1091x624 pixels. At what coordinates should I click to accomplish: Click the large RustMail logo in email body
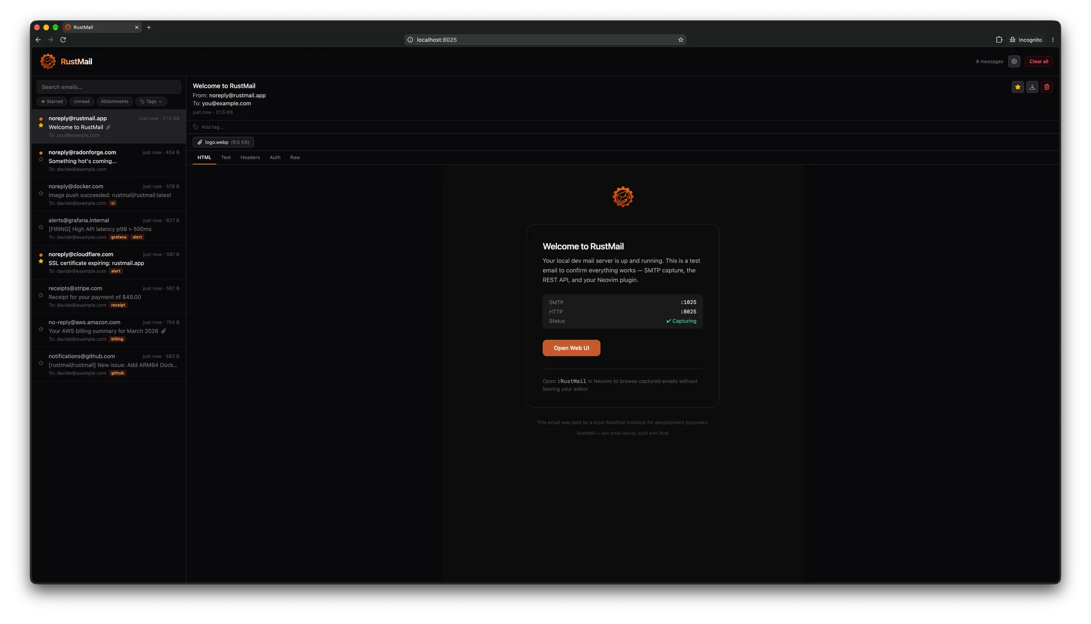click(x=623, y=197)
